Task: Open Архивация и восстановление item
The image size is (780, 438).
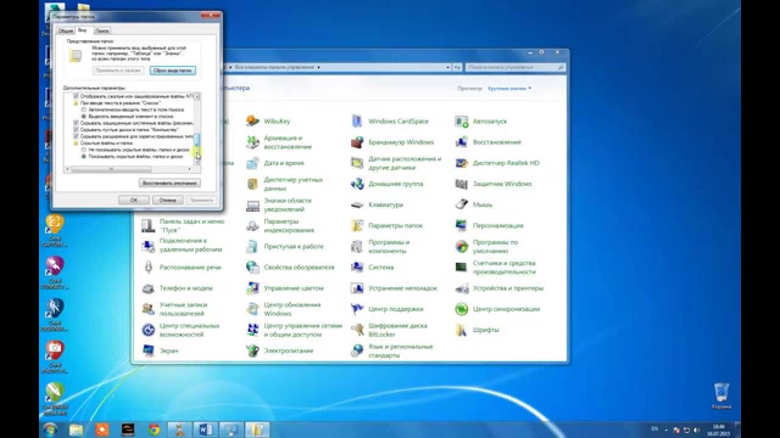Action: point(279,142)
